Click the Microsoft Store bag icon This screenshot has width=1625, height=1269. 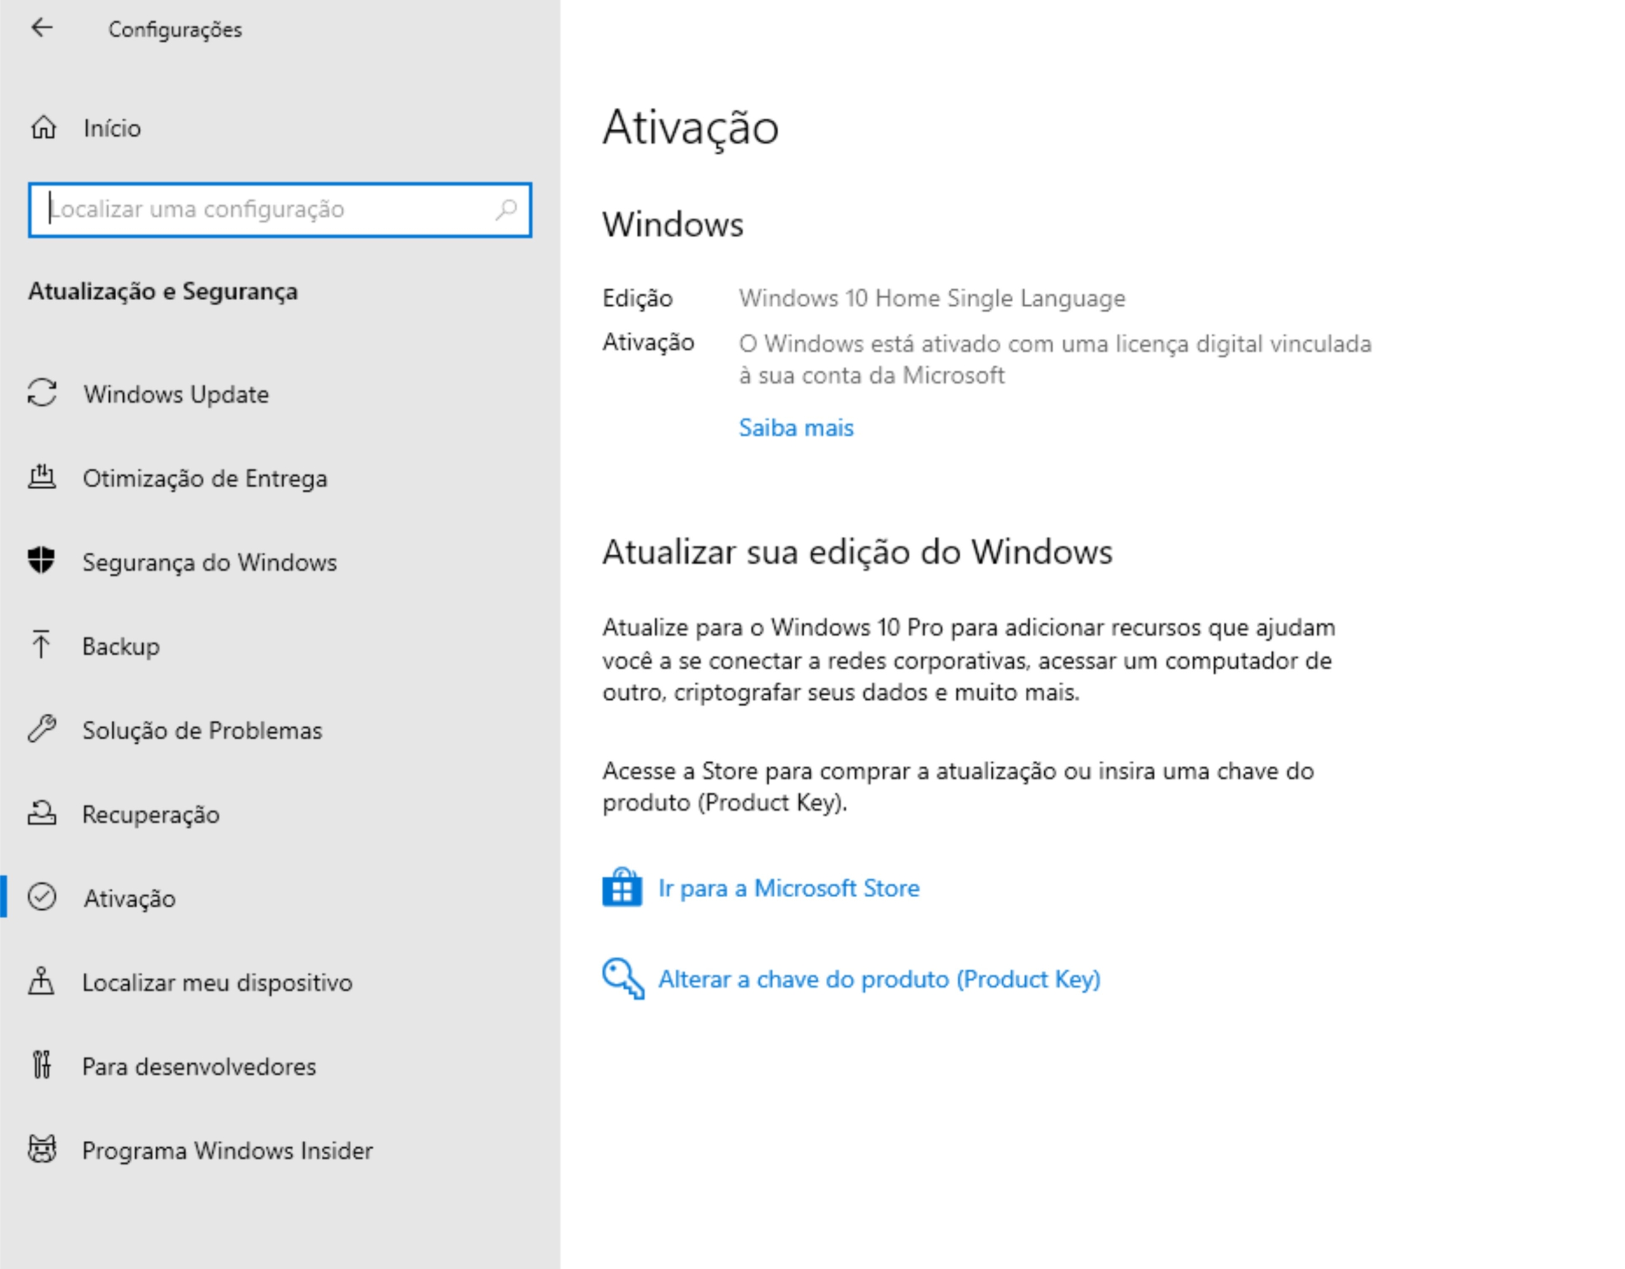(622, 886)
